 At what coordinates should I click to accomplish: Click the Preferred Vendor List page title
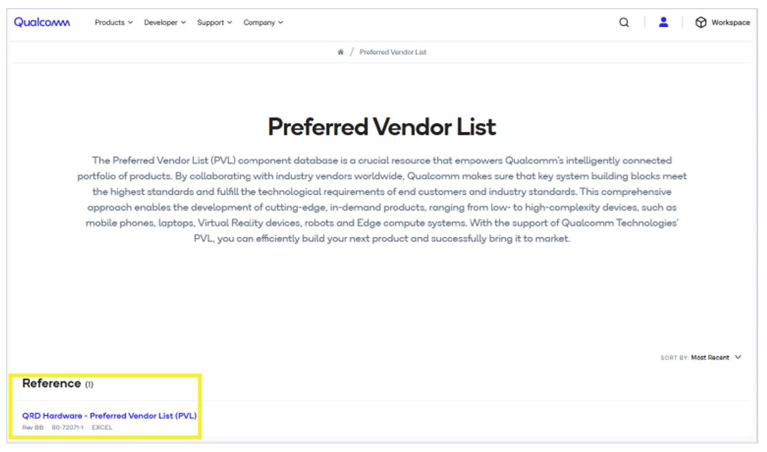tap(382, 127)
